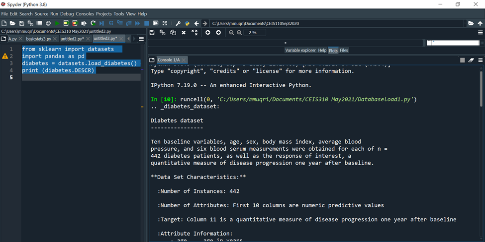Open Preferences wrench icon
The height and width of the screenshot is (242, 485).
point(178,23)
